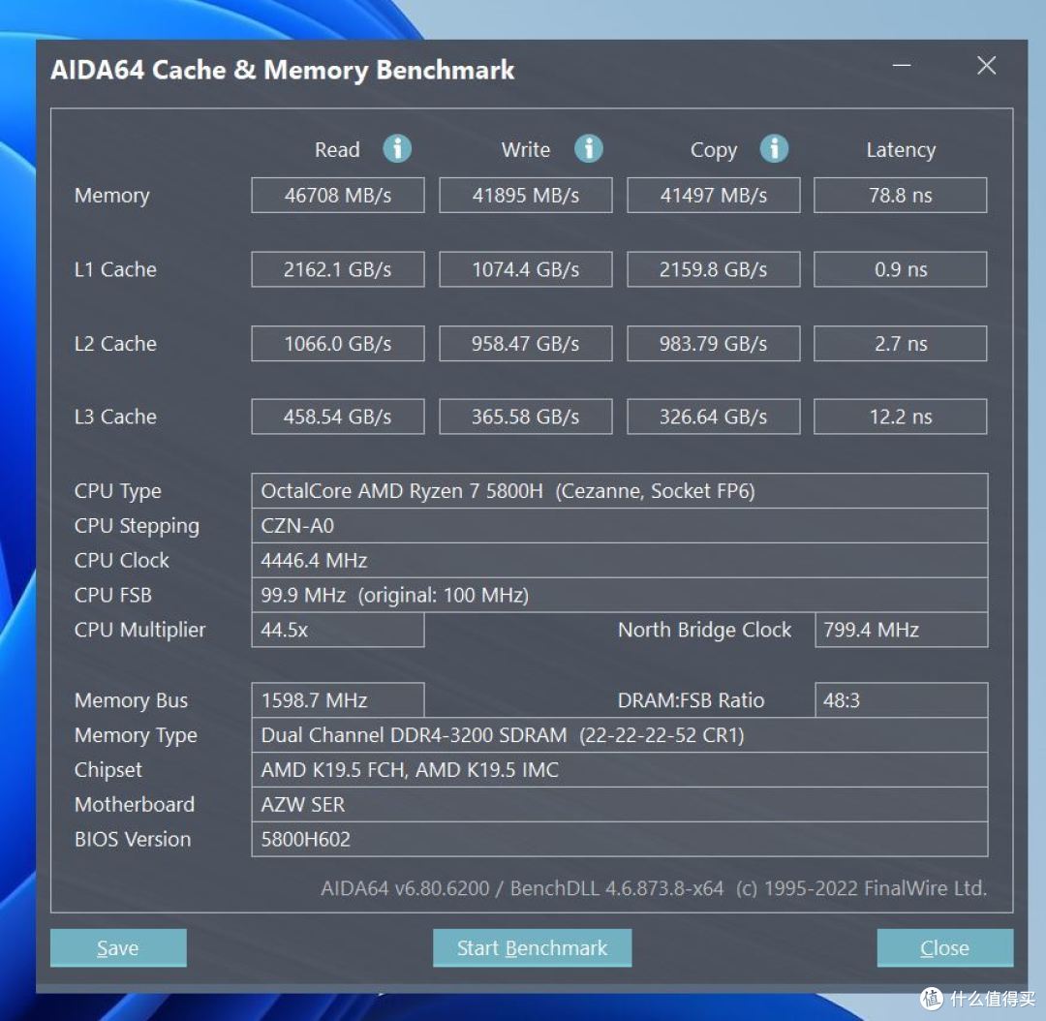This screenshot has height=1021, width=1046.
Task: Click the Memory Type field Dual Channel DDR4-3200
Action: point(620,734)
